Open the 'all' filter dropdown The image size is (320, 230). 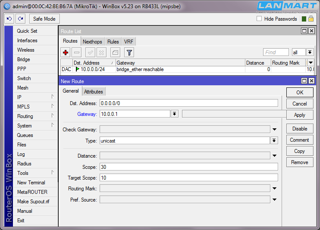tap(310, 52)
